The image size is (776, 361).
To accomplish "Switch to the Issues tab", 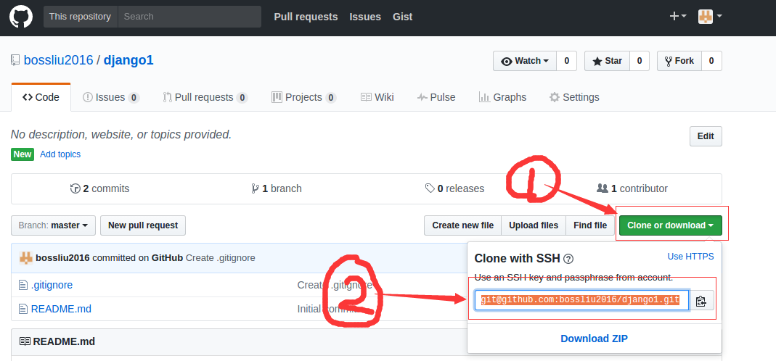I will pyautogui.click(x=110, y=97).
